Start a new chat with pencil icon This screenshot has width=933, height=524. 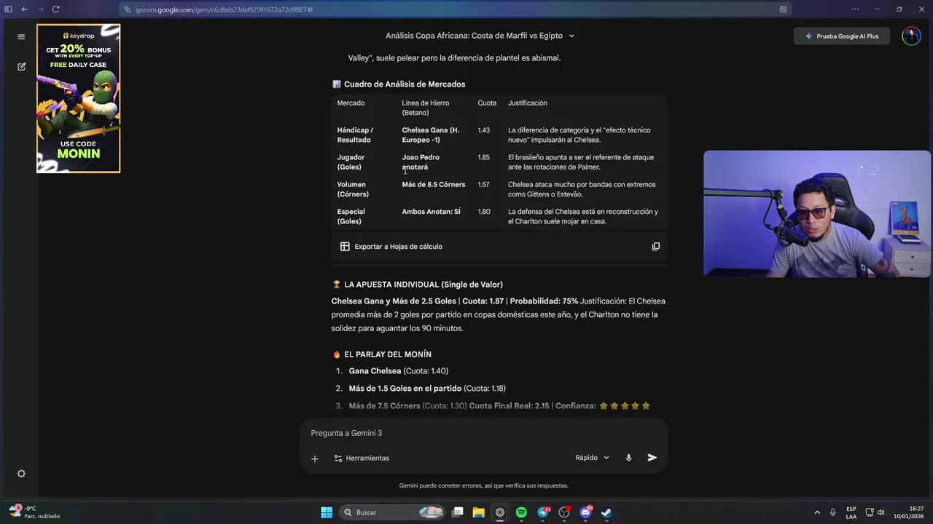coord(21,66)
